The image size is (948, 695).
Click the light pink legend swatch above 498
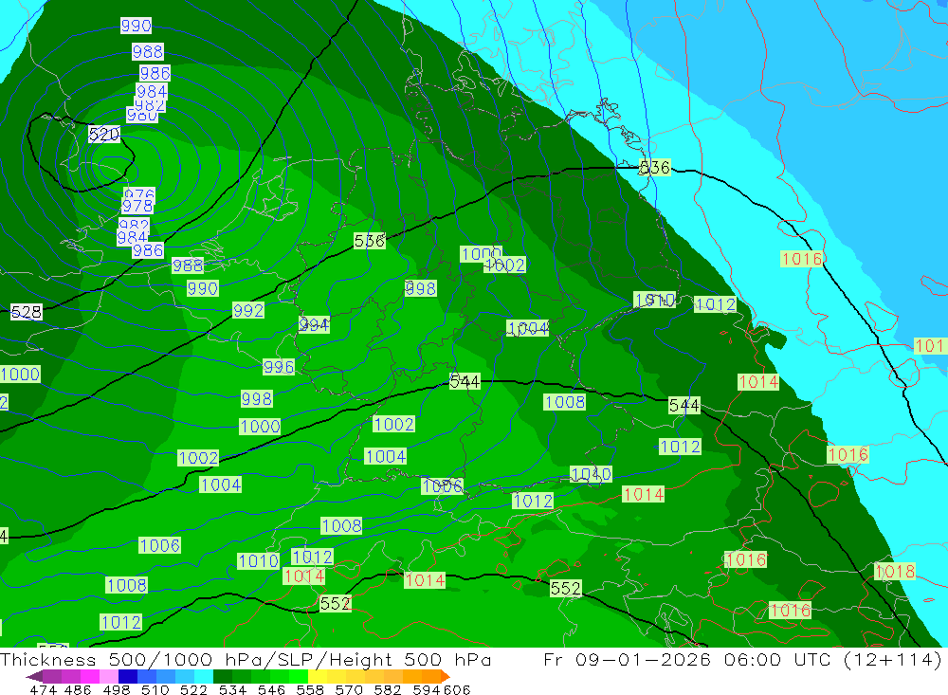tap(108, 676)
